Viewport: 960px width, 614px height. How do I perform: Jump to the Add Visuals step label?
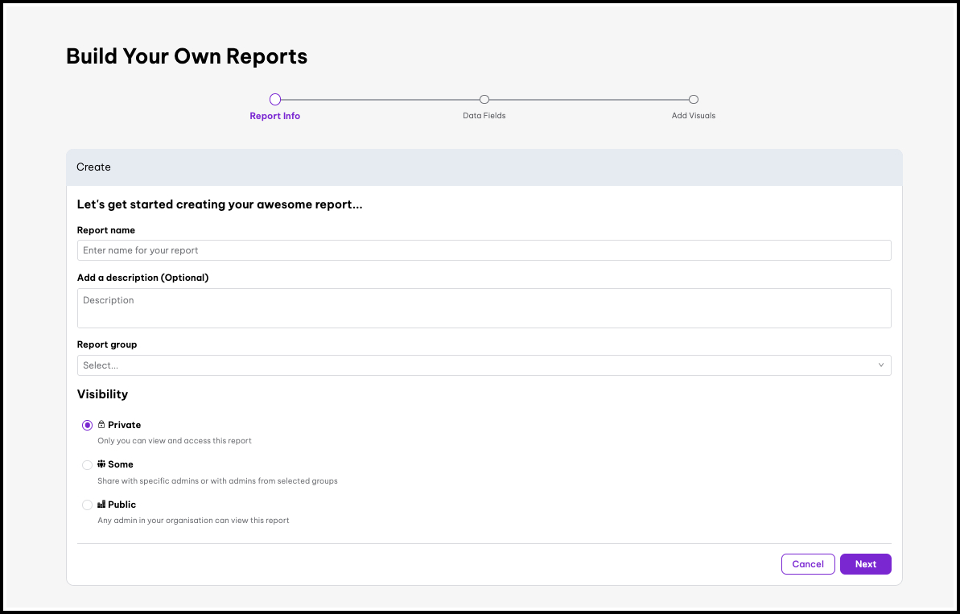694,116
